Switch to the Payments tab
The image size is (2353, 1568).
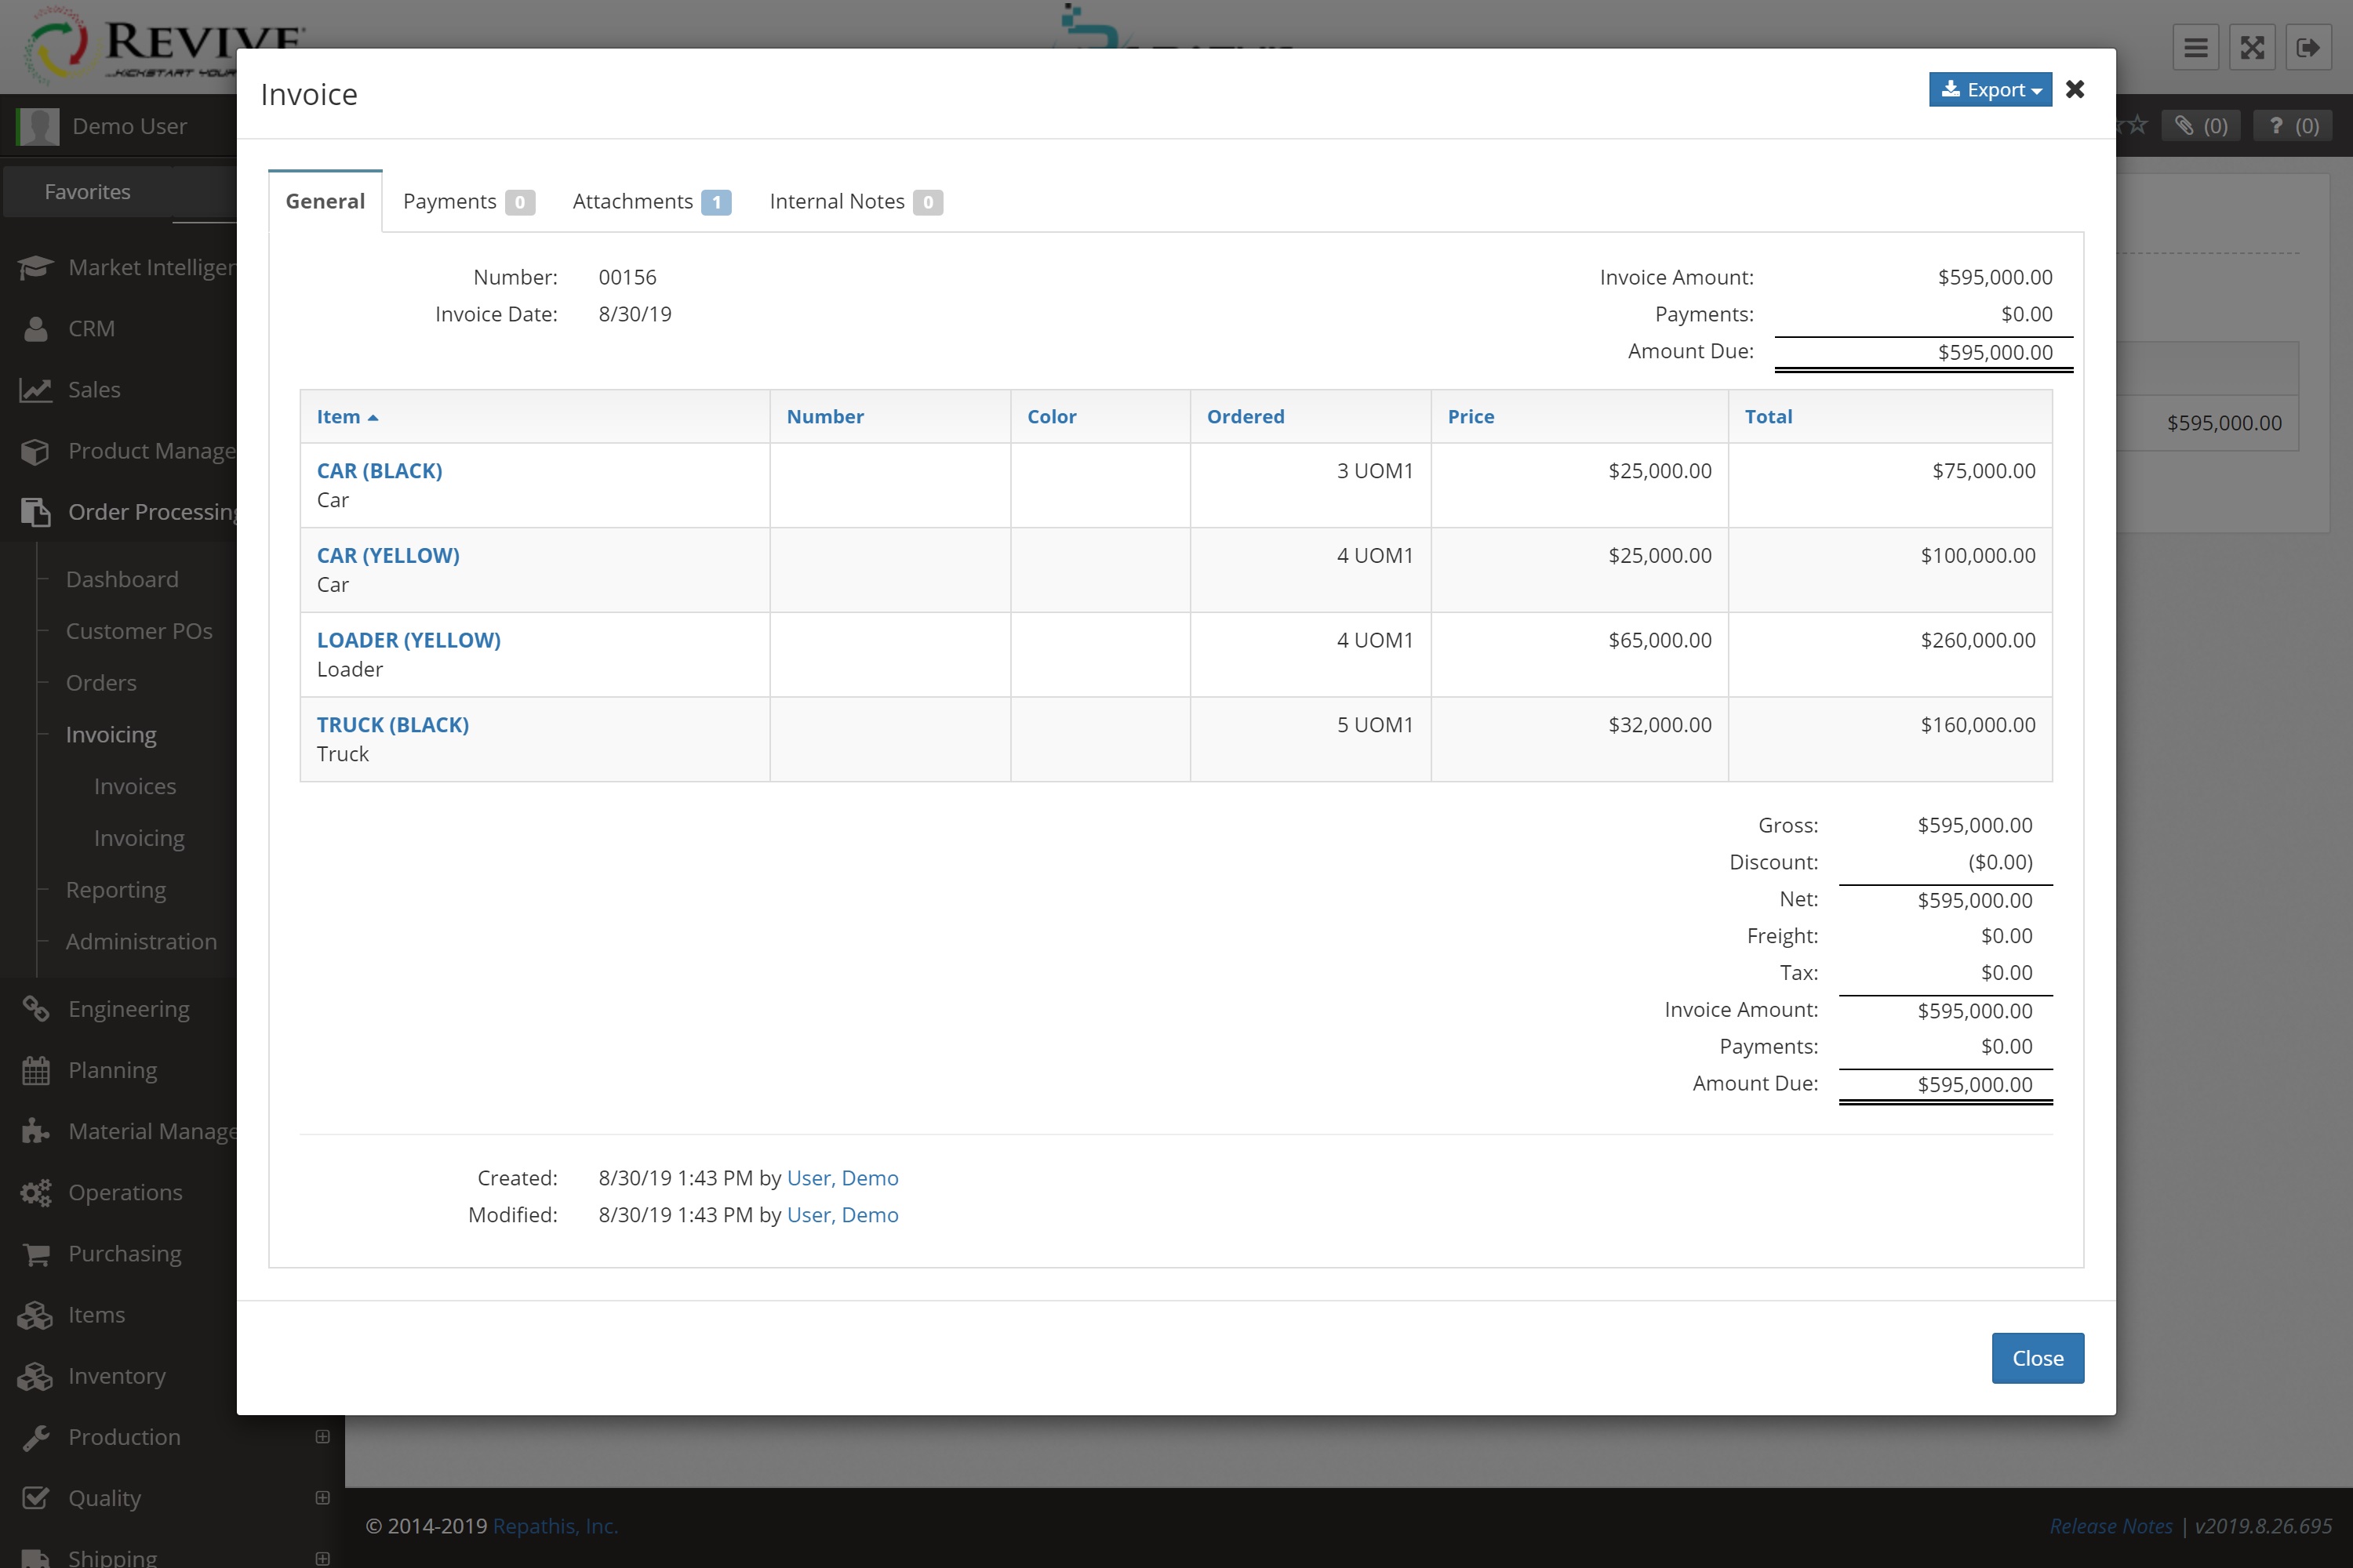click(467, 202)
